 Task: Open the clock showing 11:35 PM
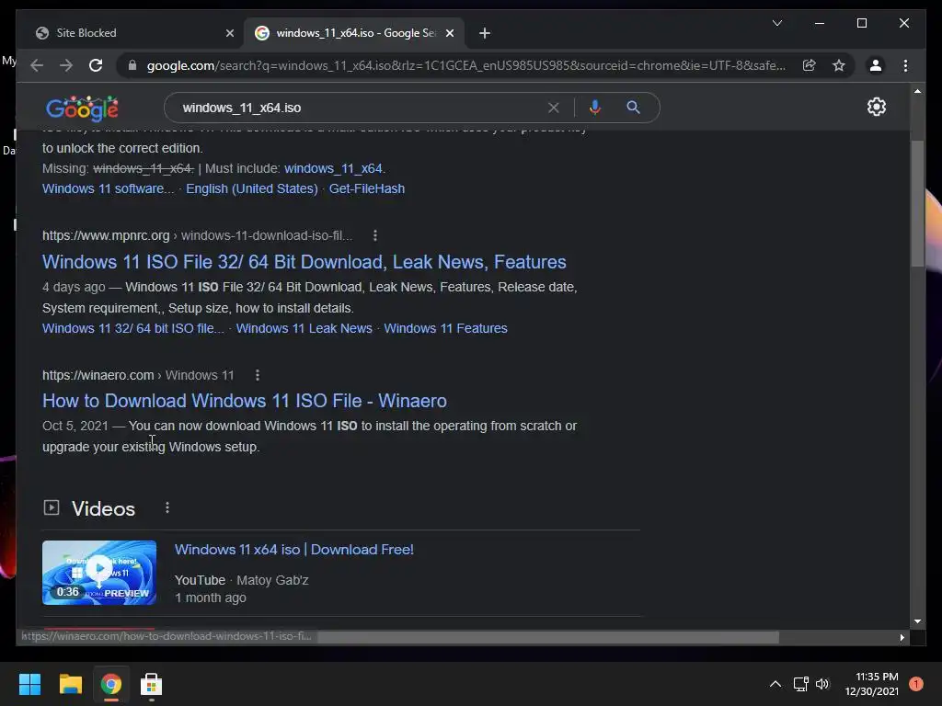coord(872,684)
